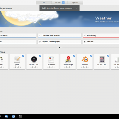Screen dimensions: 119x119
Task: Dismiss the Blender install error notification
Action: tap(76, 8)
